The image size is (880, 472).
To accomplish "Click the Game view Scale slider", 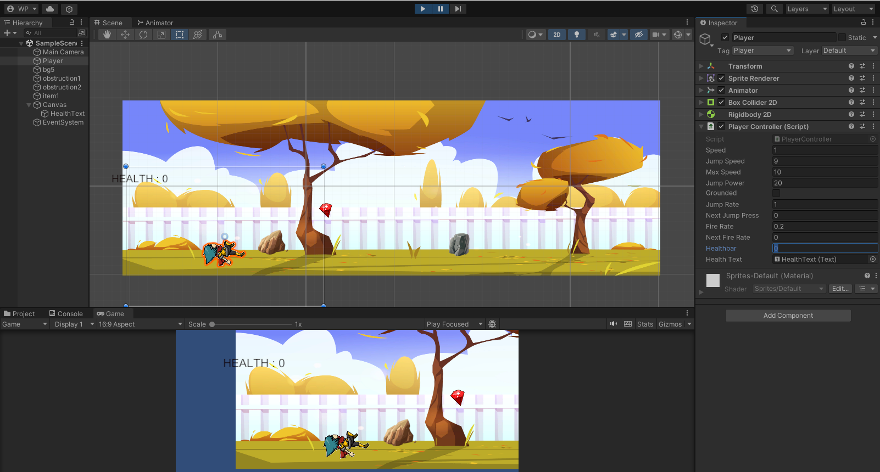I will pyautogui.click(x=251, y=324).
